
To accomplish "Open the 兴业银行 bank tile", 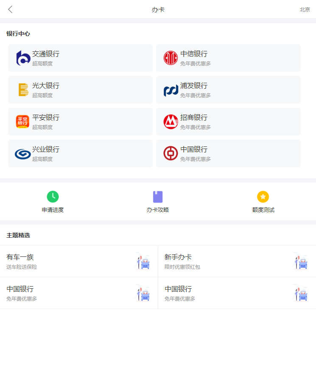I will coord(80,153).
